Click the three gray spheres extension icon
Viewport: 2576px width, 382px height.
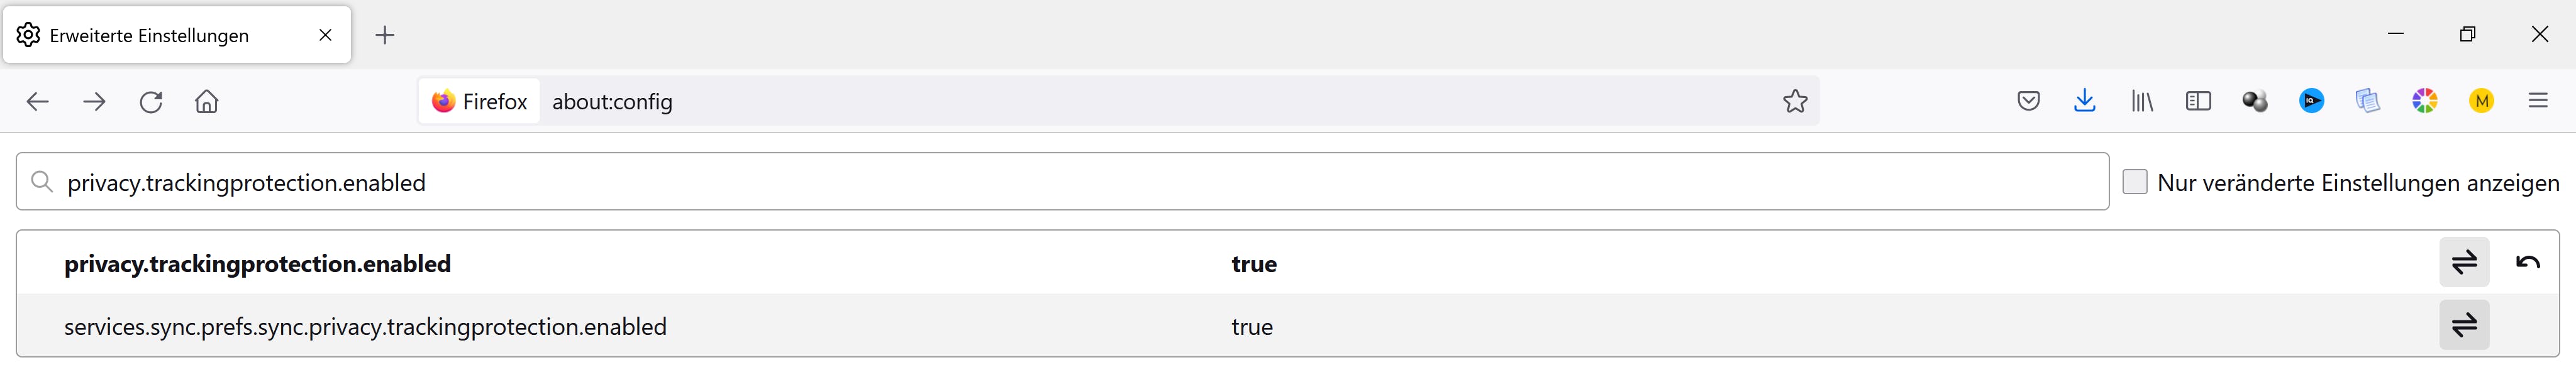(2254, 101)
